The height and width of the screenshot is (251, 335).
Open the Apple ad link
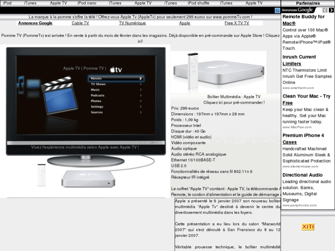[x=185, y=23]
